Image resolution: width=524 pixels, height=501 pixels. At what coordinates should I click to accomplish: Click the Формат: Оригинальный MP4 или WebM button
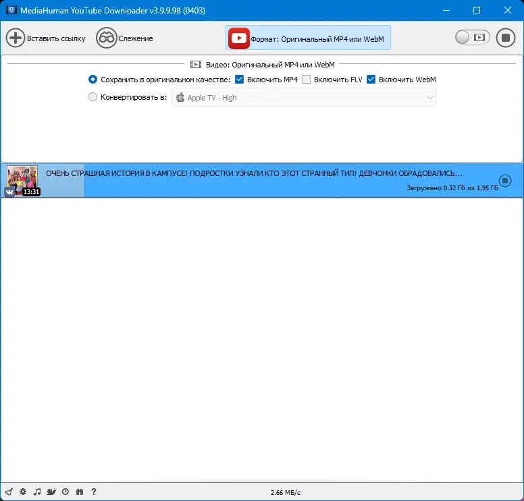tap(308, 37)
